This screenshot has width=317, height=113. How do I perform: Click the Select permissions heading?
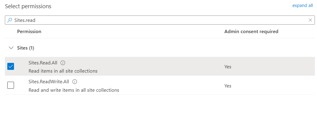28,6
